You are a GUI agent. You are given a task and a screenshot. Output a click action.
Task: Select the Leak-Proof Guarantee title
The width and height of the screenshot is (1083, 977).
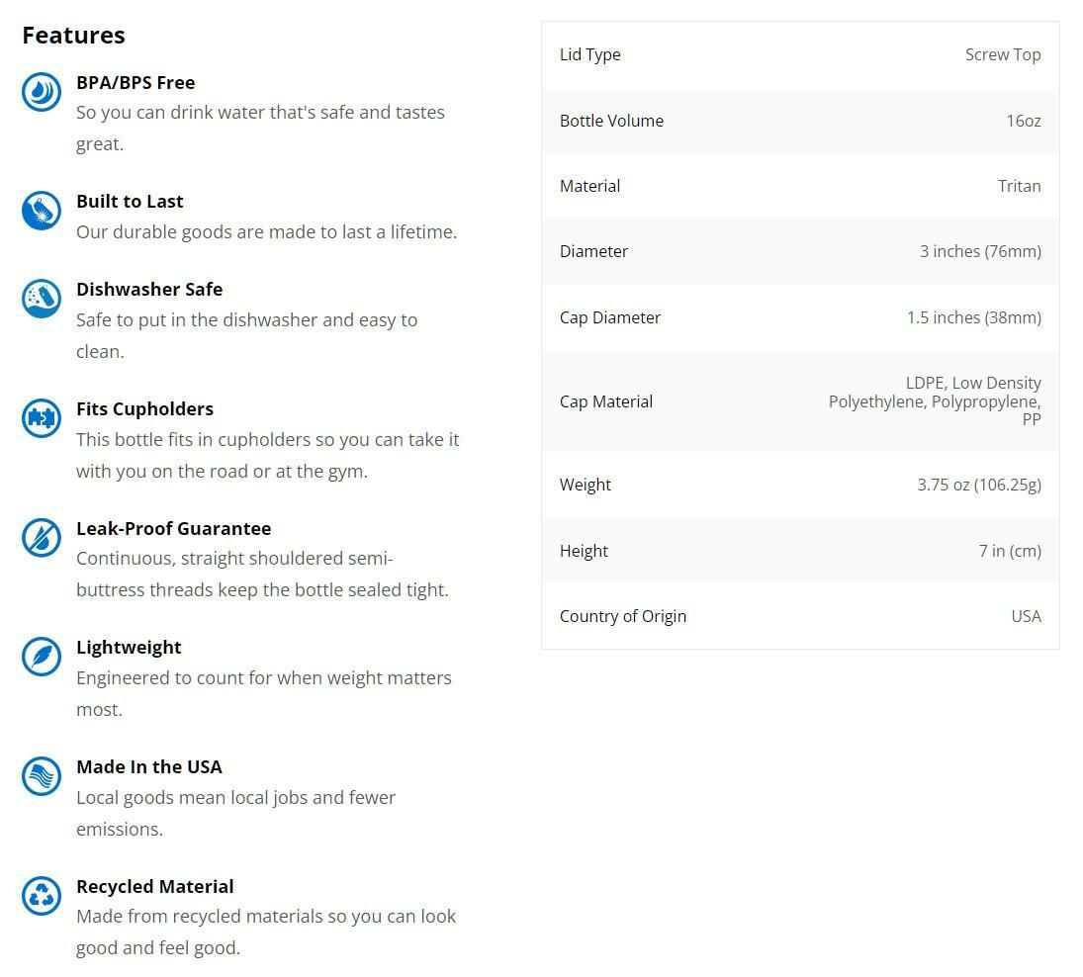[x=173, y=528]
